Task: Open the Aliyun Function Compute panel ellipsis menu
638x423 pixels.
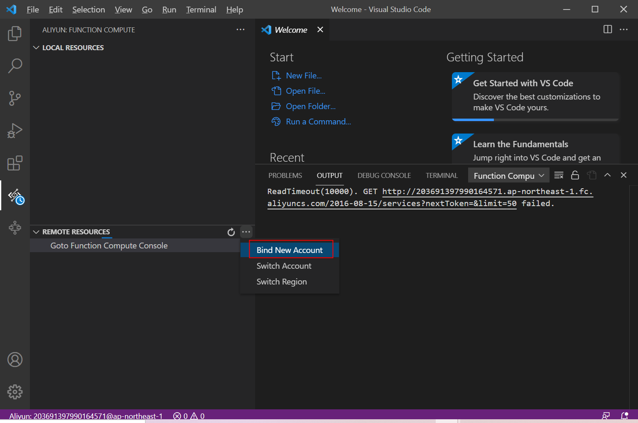Action: pos(240,29)
